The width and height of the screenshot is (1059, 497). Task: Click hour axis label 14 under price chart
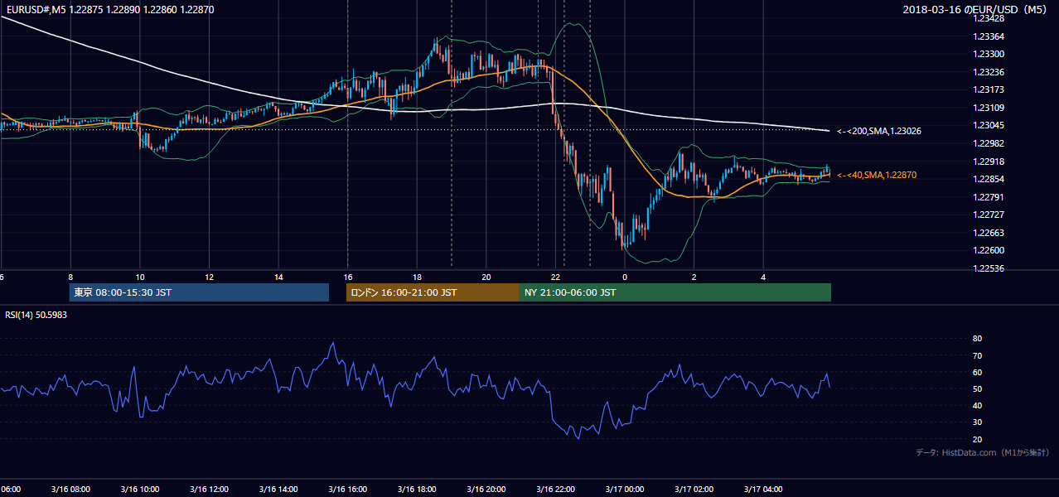click(x=278, y=277)
